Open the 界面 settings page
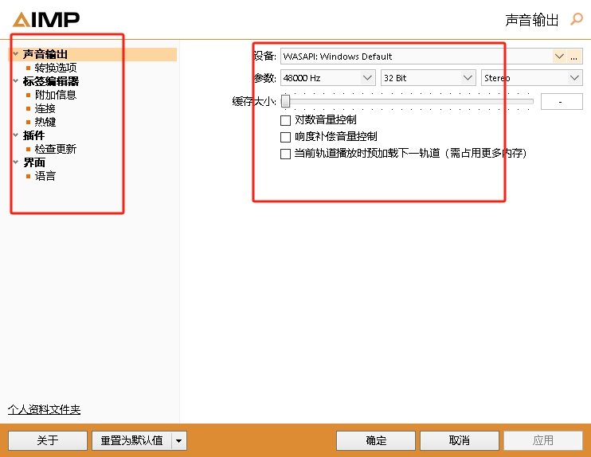Image resolution: width=591 pixels, height=457 pixels. coord(34,162)
